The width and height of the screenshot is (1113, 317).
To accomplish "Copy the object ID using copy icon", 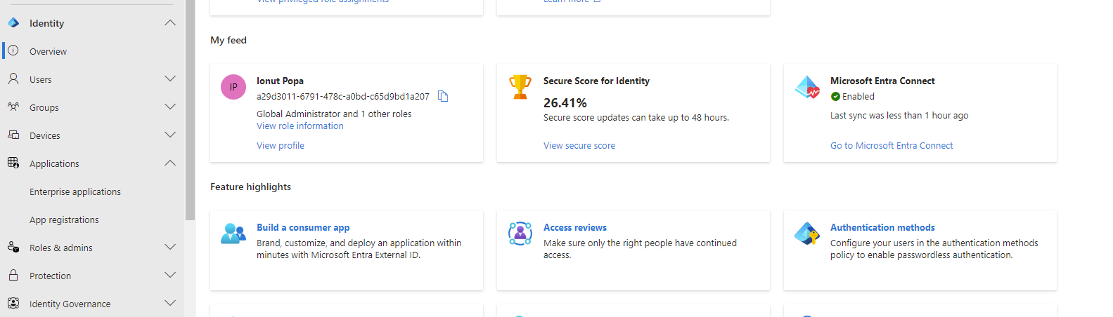I will pos(443,96).
